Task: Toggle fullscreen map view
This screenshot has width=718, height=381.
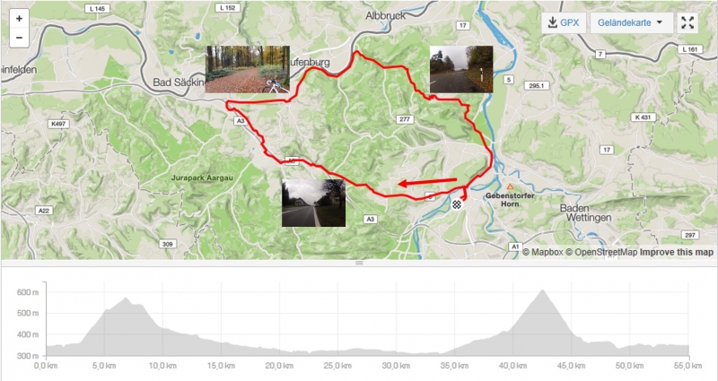Action: coord(687,22)
